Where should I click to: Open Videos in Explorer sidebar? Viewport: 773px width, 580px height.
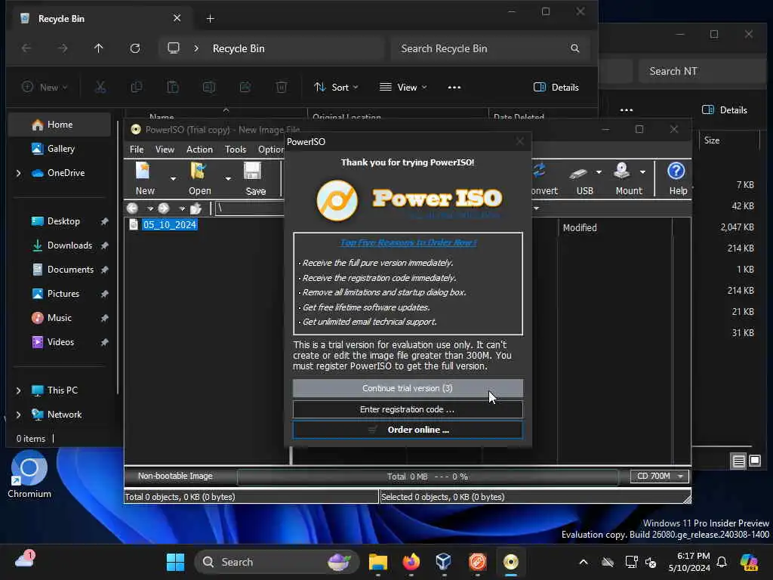click(60, 342)
